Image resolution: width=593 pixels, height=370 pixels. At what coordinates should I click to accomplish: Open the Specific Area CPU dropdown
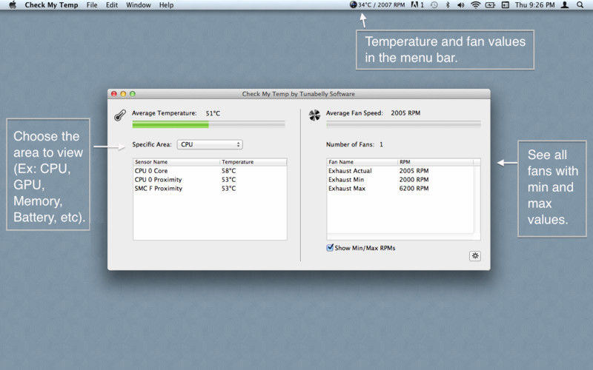point(210,144)
